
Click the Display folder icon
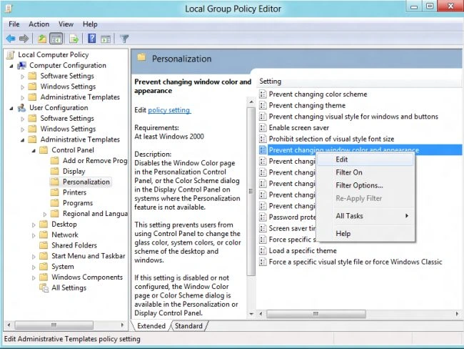(x=54, y=171)
